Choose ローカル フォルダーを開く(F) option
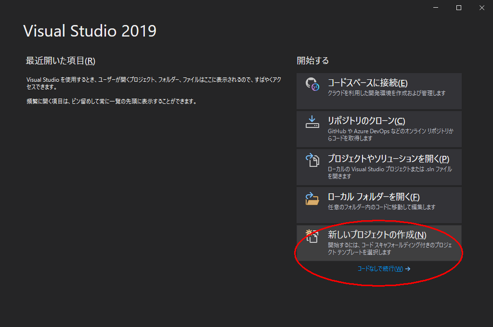The height and width of the screenshot is (327, 493). pyautogui.click(x=379, y=205)
